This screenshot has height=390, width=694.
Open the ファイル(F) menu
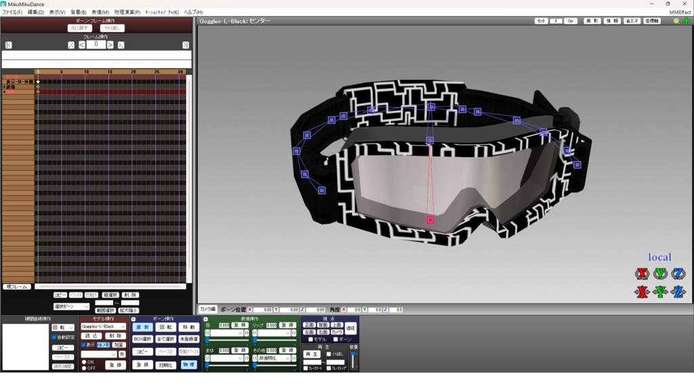[12, 12]
